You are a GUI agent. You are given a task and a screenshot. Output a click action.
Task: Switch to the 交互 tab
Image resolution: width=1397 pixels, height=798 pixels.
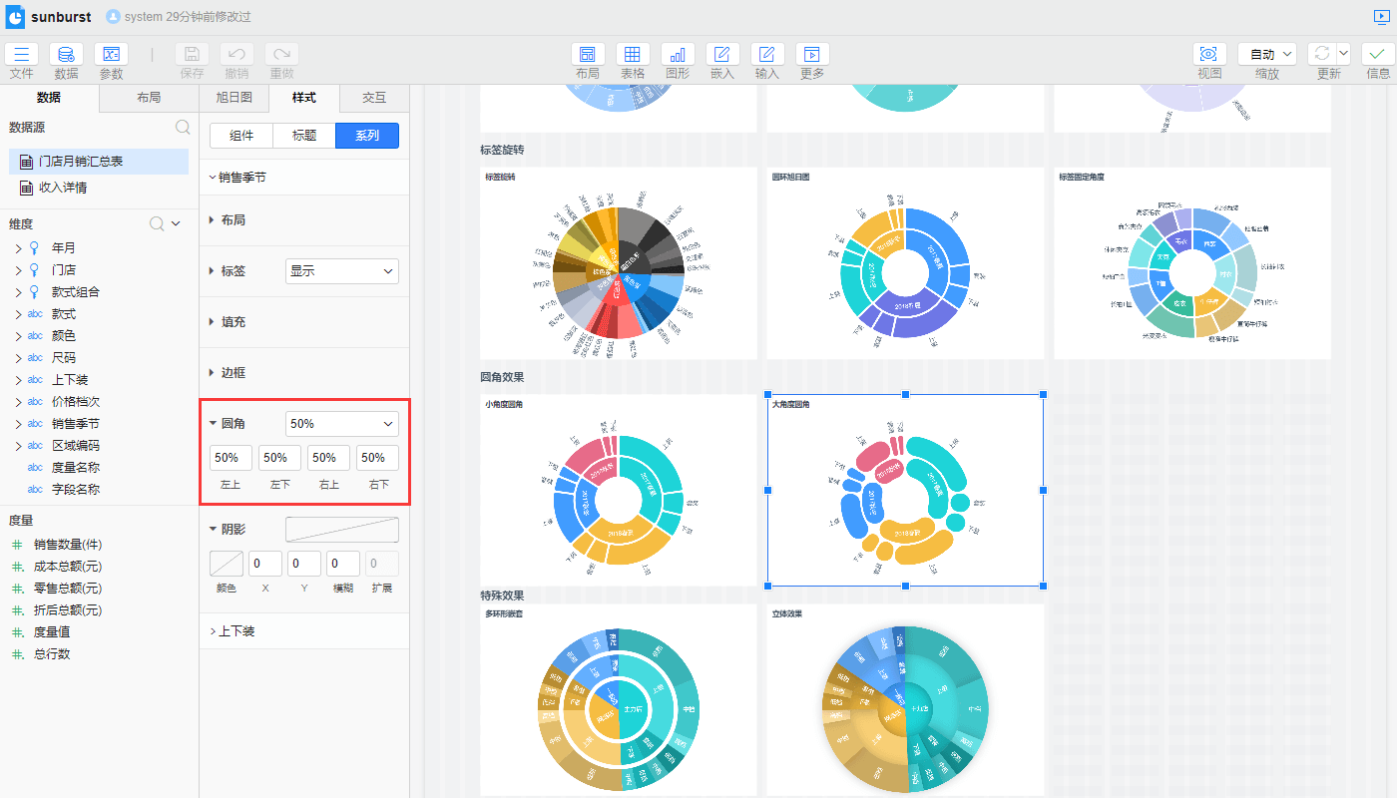[x=374, y=98]
